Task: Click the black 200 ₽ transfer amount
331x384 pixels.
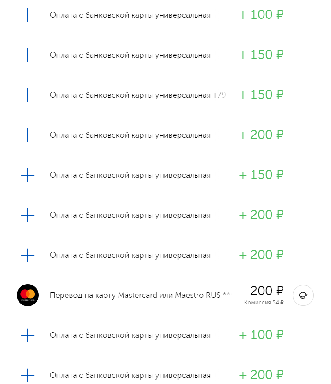Action: pyautogui.click(x=267, y=291)
